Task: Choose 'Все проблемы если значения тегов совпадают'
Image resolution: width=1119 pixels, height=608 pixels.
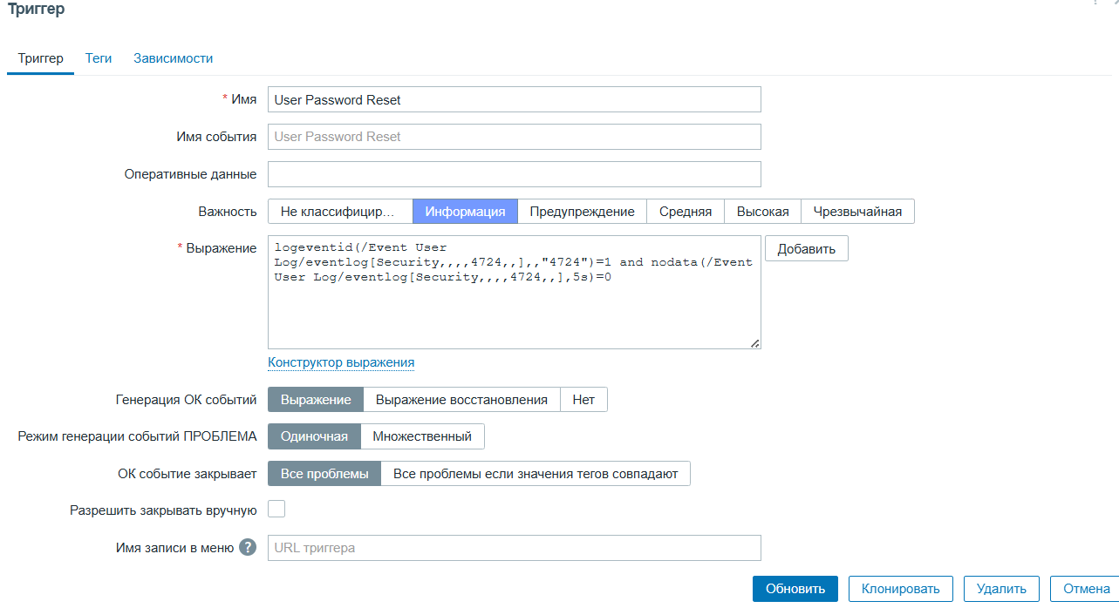Action: 536,474
